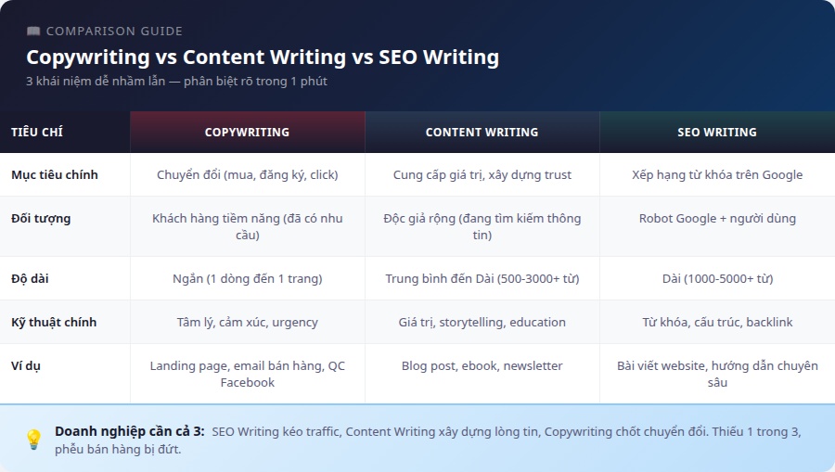Click the footer sentence starting 'SEO Writing kéo traffic'
The width and height of the screenshot is (835, 472).
click(428, 440)
